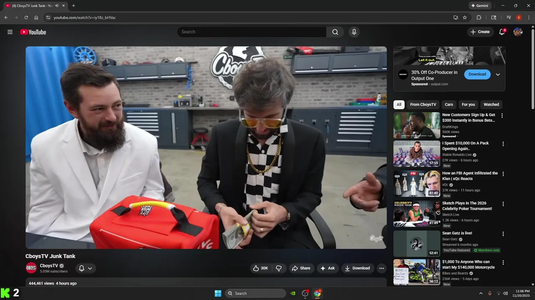This screenshot has width=535, height=300.
Task: Open browser home page icon
Action: click(x=36, y=17)
